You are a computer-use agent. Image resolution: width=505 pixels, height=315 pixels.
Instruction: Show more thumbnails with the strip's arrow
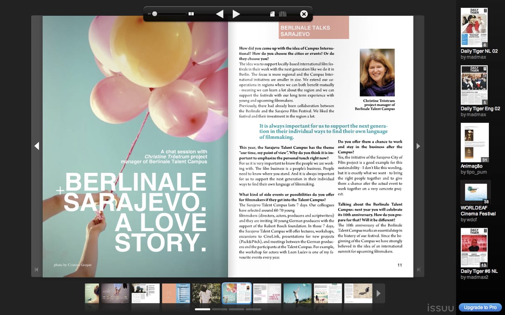(x=378, y=294)
